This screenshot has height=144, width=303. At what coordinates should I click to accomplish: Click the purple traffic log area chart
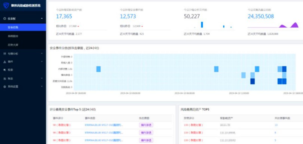273,25
